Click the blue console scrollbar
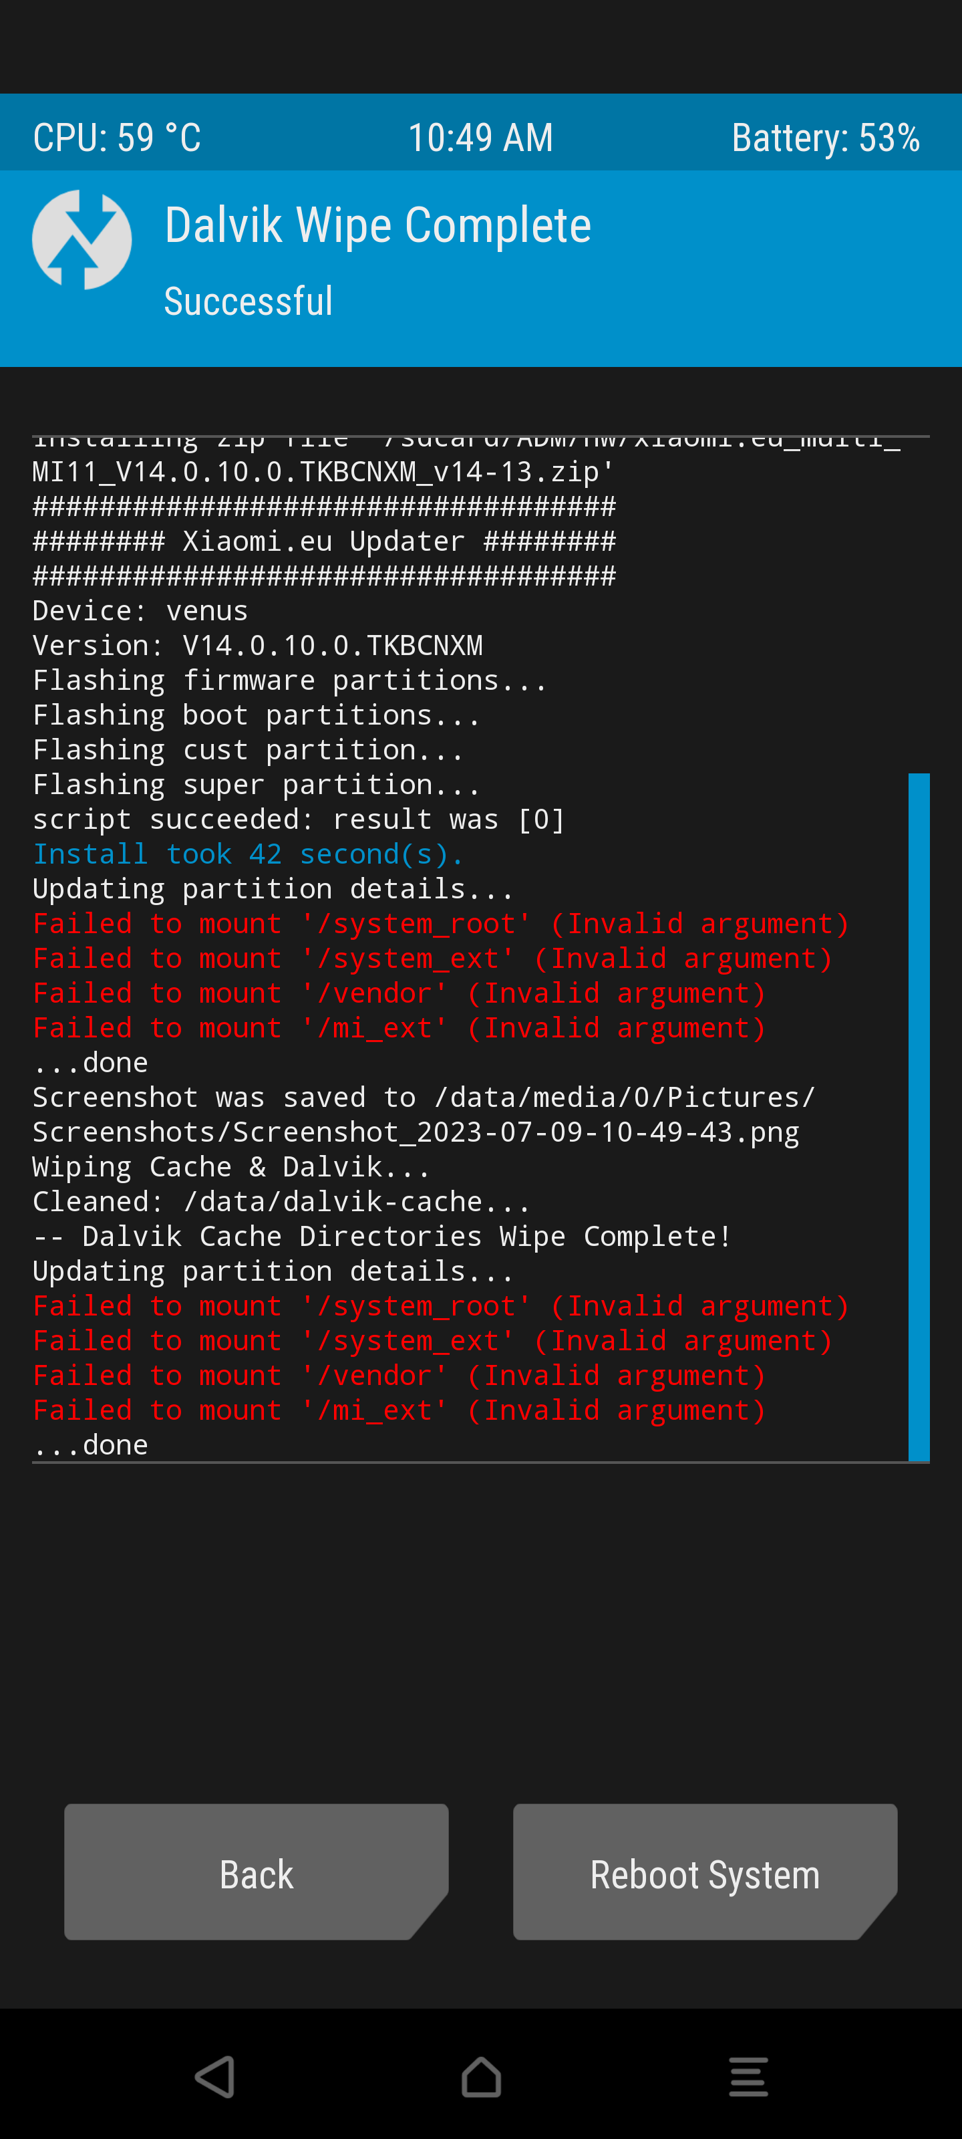962x2139 pixels. pyautogui.click(x=919, y=1117)
